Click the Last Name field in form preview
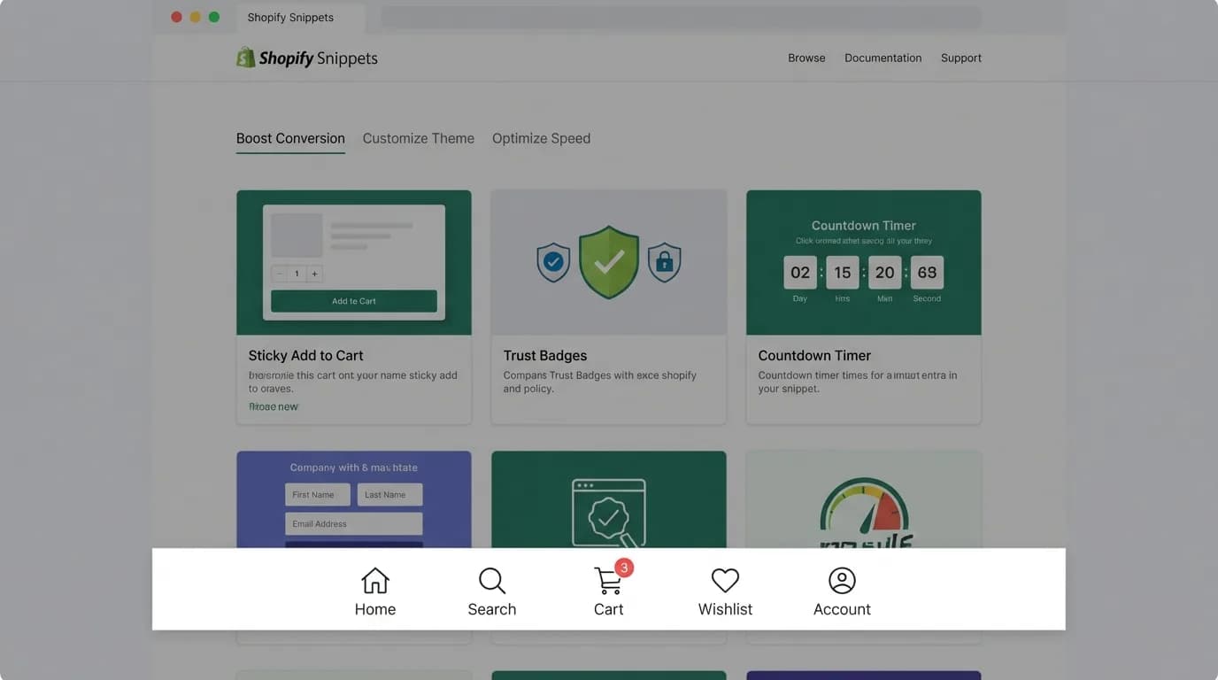This screenshot has height=680, width=1218. 390,495
